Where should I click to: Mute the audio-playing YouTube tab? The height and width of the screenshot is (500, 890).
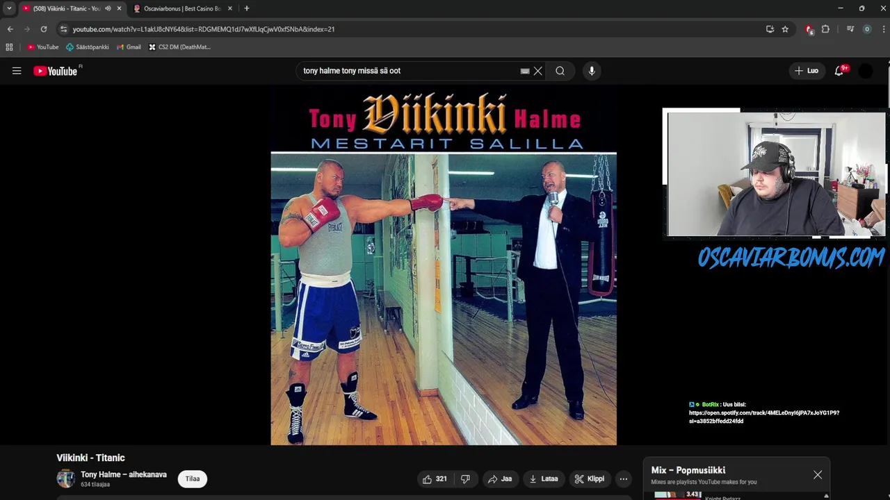(108, 8)
